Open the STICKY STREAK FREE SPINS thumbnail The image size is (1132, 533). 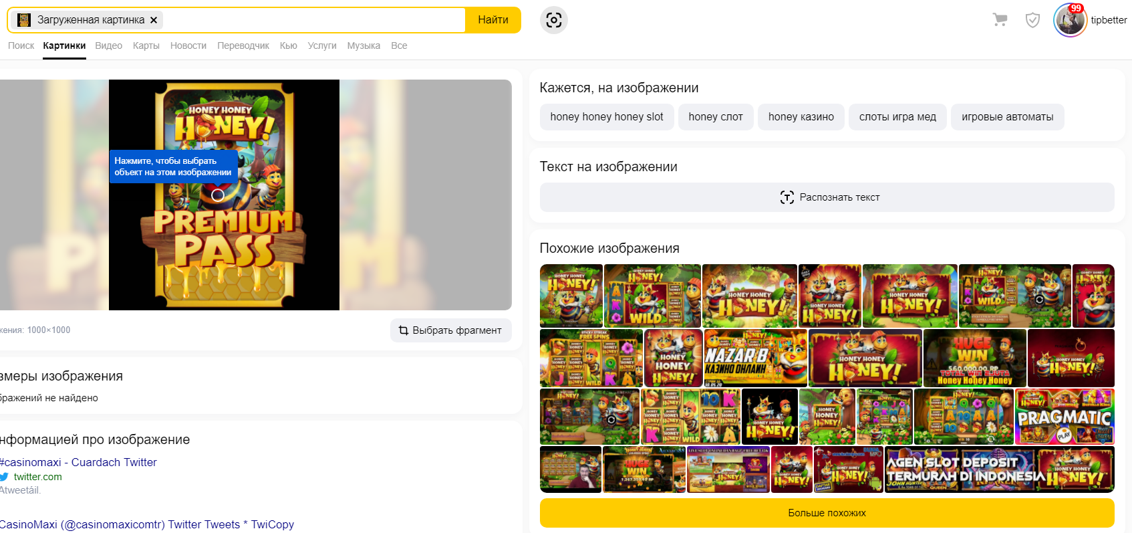pos(591,358)
